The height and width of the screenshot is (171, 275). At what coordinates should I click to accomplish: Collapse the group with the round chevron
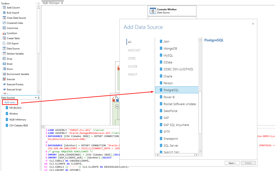click(117, 106)
